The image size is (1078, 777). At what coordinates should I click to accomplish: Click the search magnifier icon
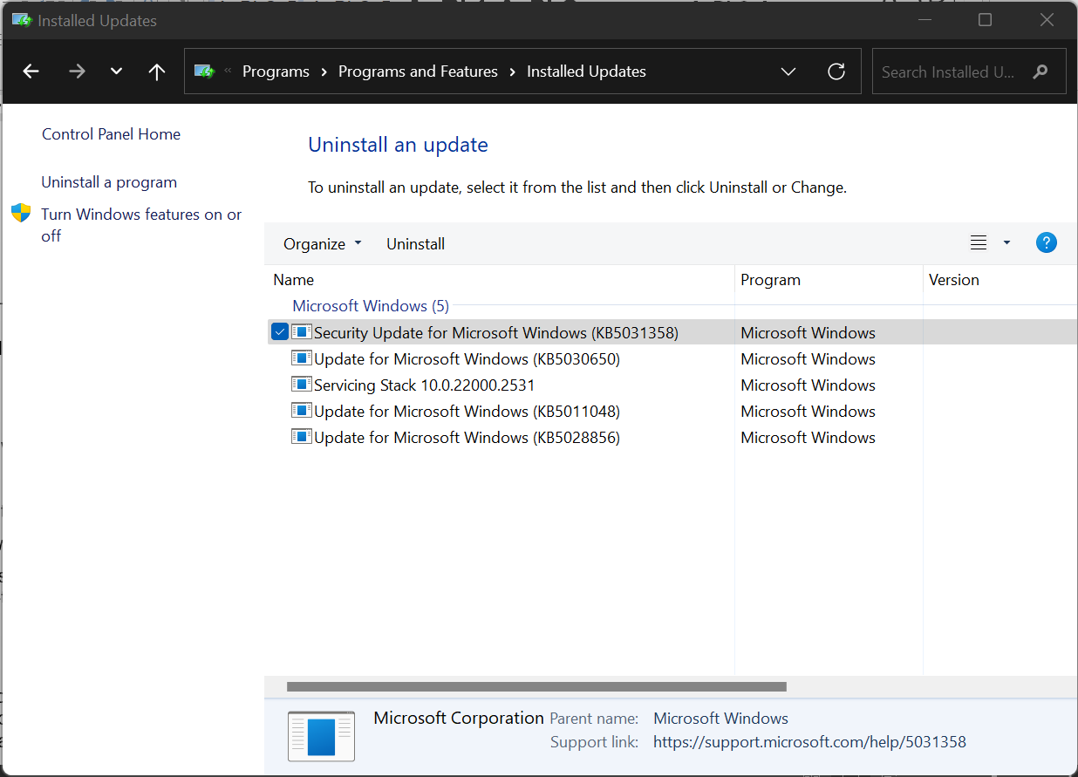(1040, 72)
